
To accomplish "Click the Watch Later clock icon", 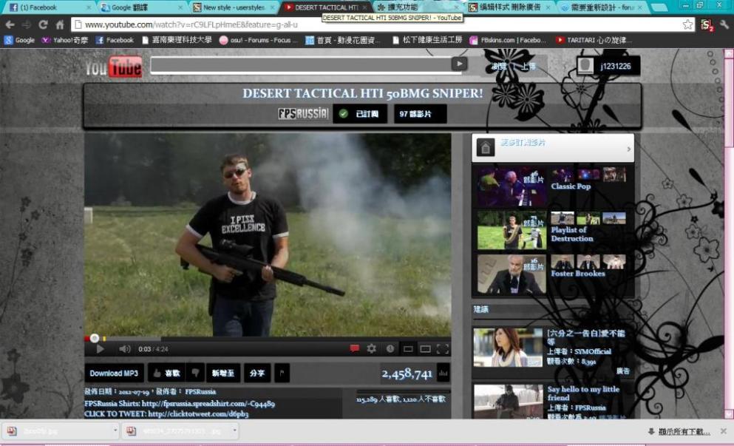I will pyautogui.click(x=390, y=348).
